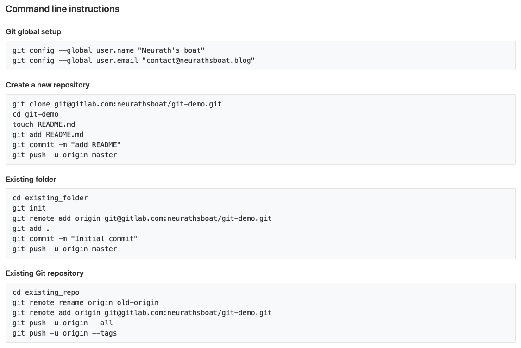Click the commit "add README" line
521x348 pixels.
67,145
